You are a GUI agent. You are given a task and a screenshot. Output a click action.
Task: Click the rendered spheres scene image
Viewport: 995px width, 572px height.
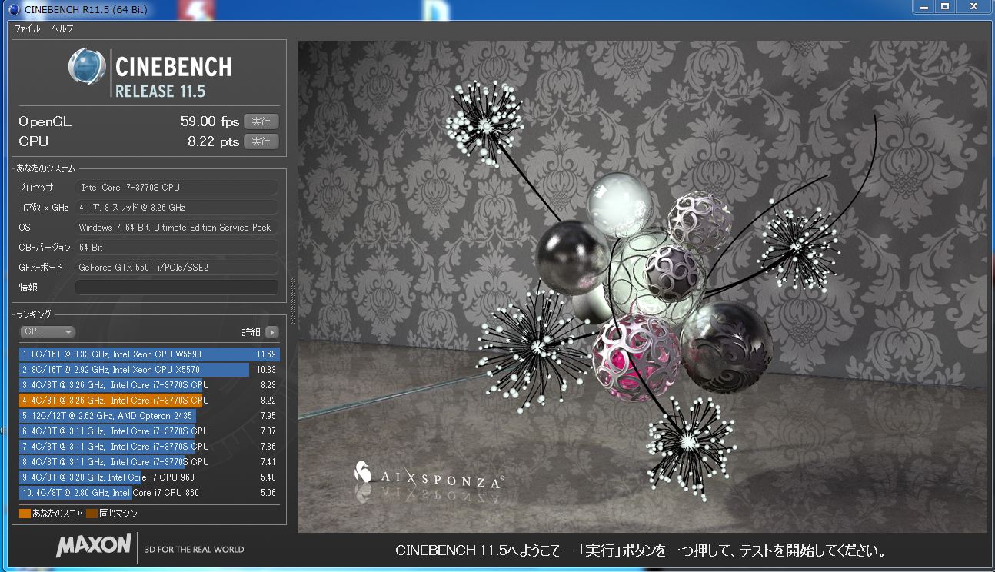point(642,286)
